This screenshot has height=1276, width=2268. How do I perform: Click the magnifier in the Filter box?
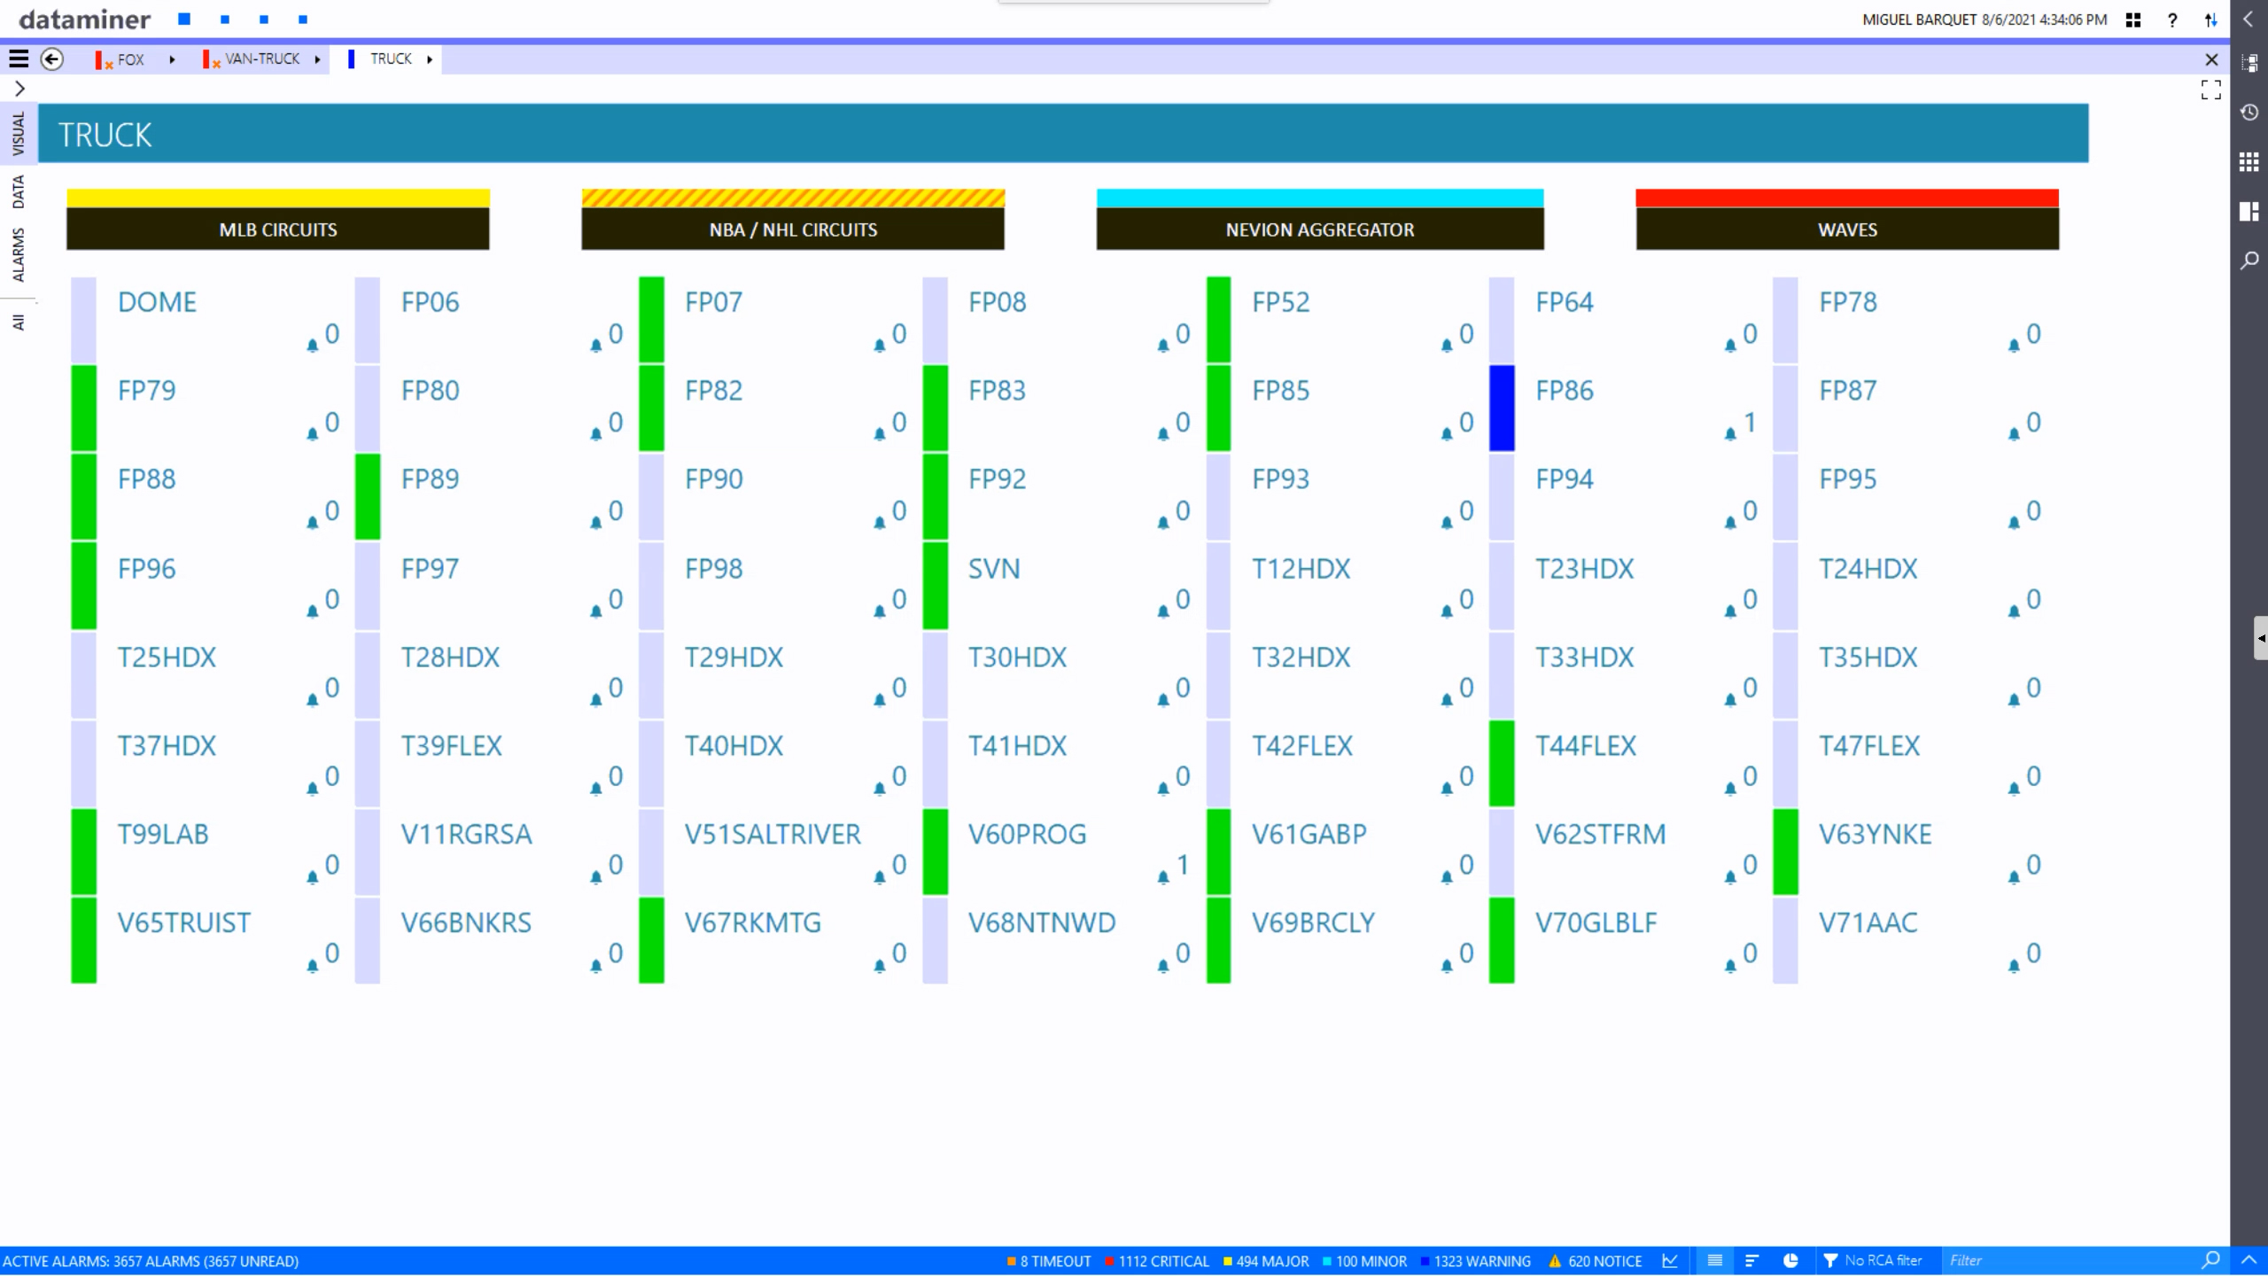(x=2210, y=1259)
